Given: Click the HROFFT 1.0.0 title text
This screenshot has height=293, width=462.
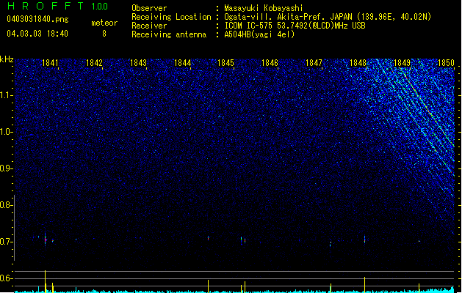Looking at the screenshot, I should 57,6.
